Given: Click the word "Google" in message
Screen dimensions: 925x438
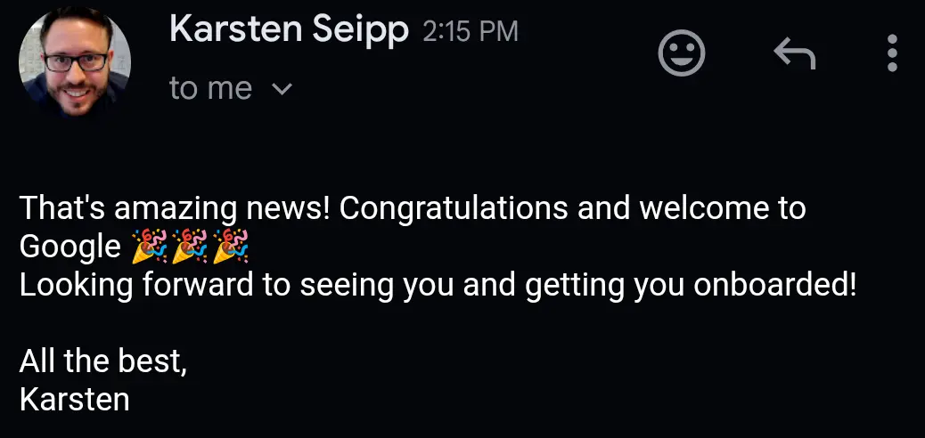Looking at the screenshot, I should (x=70, y=247).
